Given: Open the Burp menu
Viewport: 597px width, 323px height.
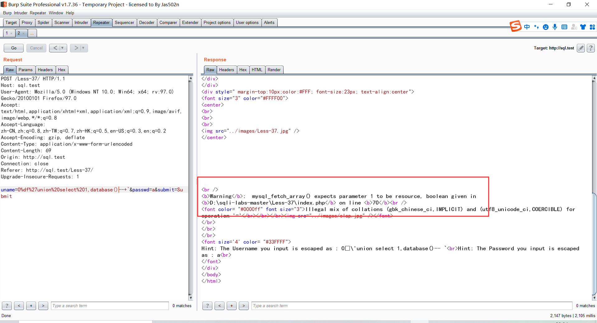Looking at the screenshot, I should point(7,13).
